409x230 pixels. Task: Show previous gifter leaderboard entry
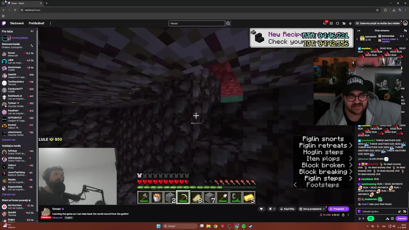point(357,39)
